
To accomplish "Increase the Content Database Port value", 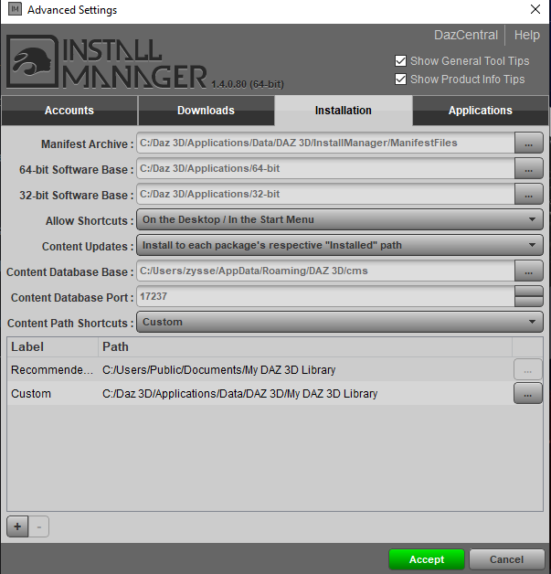I will (529, 292).
